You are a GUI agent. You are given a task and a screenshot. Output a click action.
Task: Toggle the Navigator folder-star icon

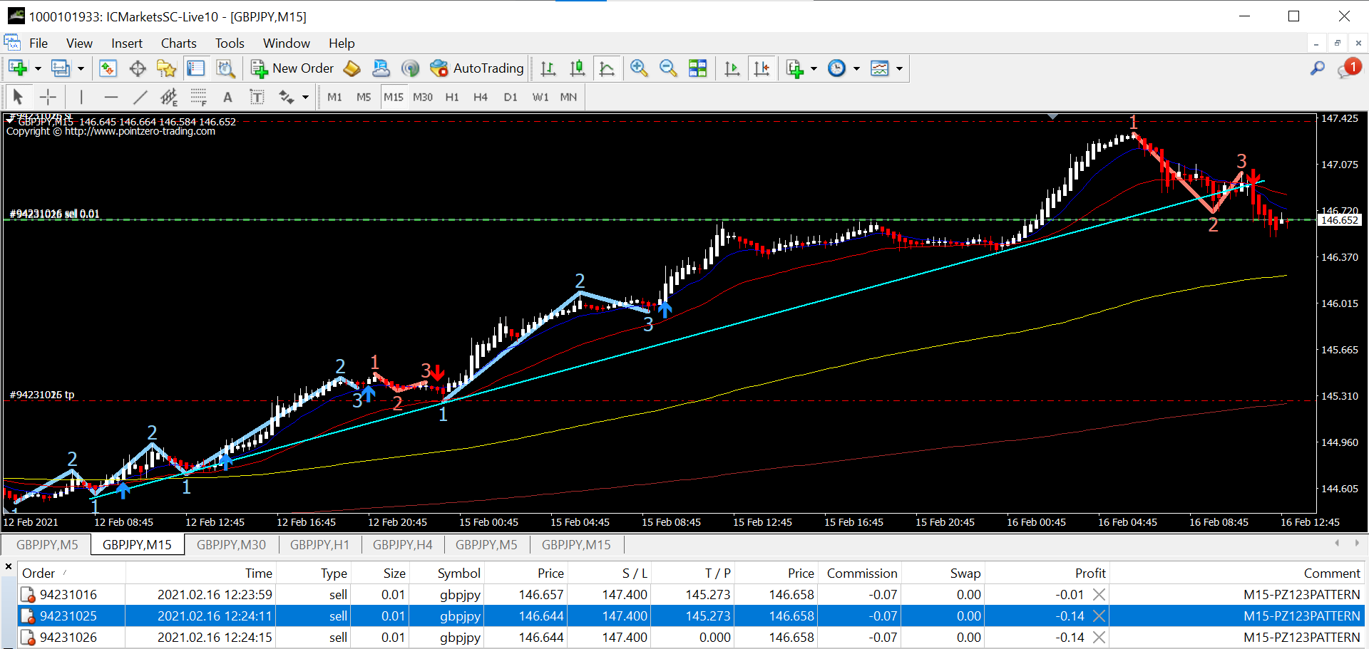(167, 68)
